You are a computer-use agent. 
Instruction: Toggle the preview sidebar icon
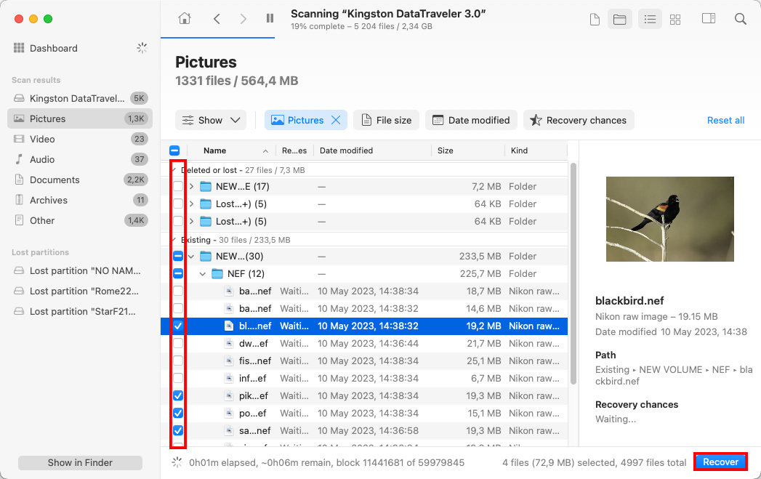(x=708, y=19)
